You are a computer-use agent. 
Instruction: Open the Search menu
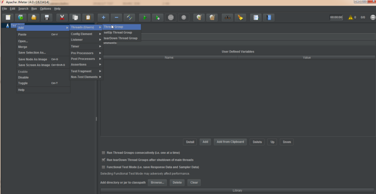tap(23, 8)
